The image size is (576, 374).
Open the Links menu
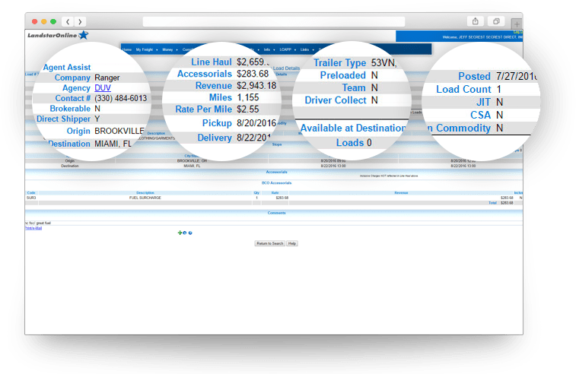coord(304,49)
